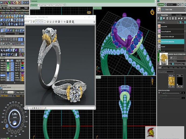This screenshot has width=186, height=139.
Task: Open the Looking Down viewport label dropdown
Action: pyautogui.click(x=35, y=8)
